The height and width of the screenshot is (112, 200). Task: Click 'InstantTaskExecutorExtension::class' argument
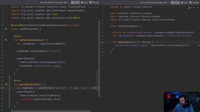[53, 25]
